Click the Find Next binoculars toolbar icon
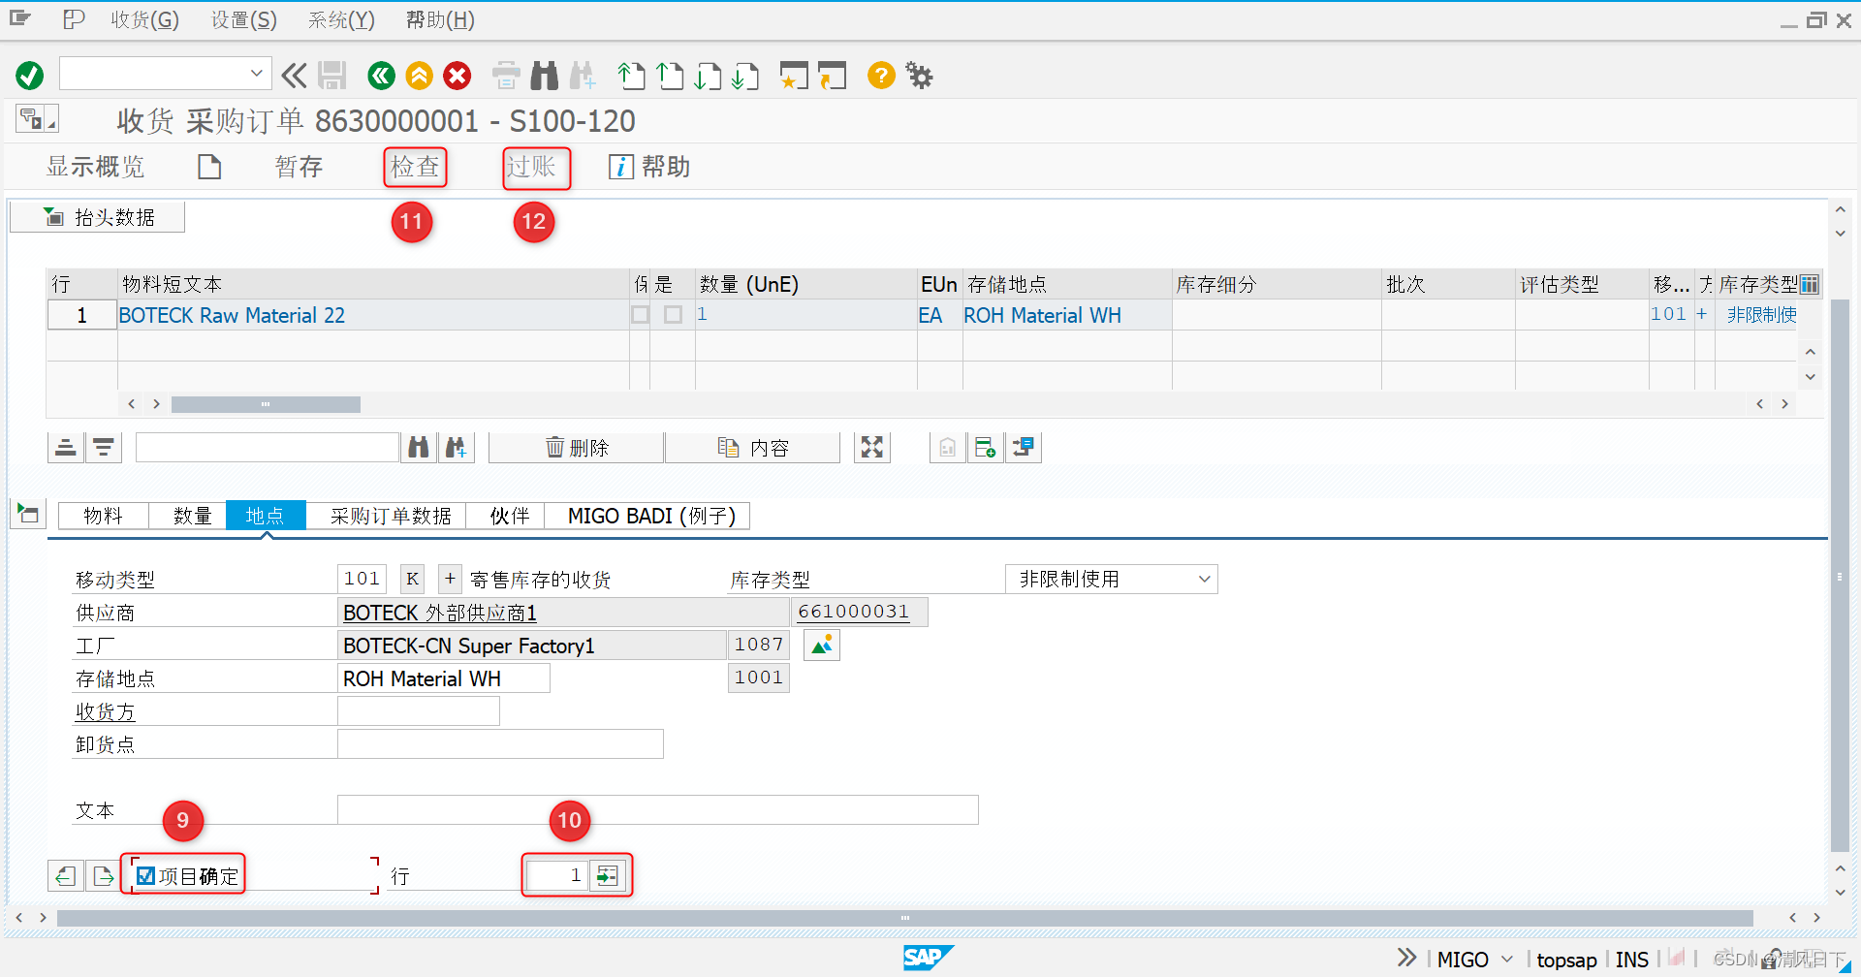Image resolution: width=1861 pixels, height=977 pixels. coord(583,75)
